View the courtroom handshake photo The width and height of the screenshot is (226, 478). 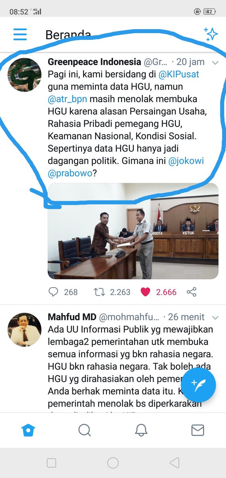[133, 231]
